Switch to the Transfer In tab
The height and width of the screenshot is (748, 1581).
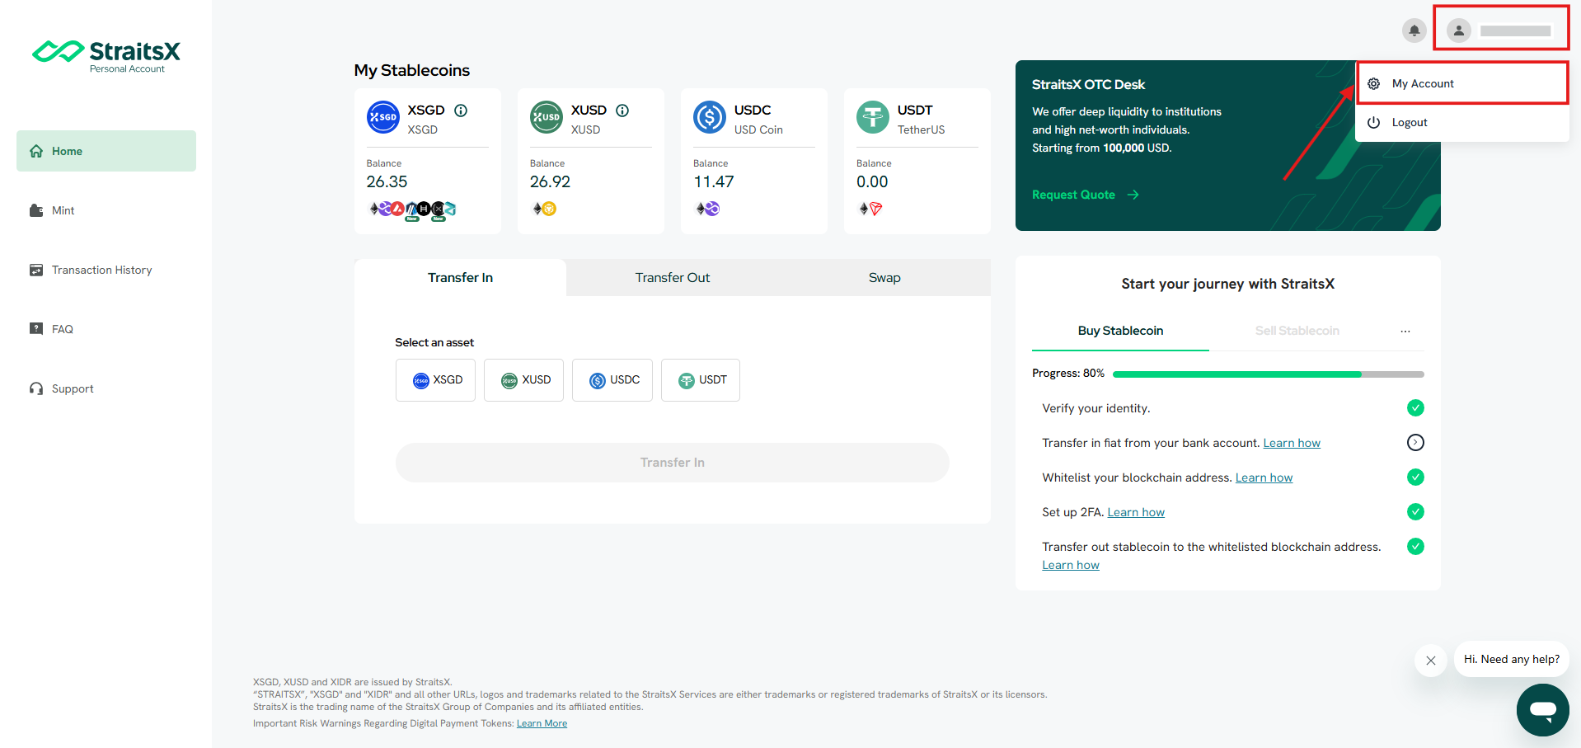[460, 278]
